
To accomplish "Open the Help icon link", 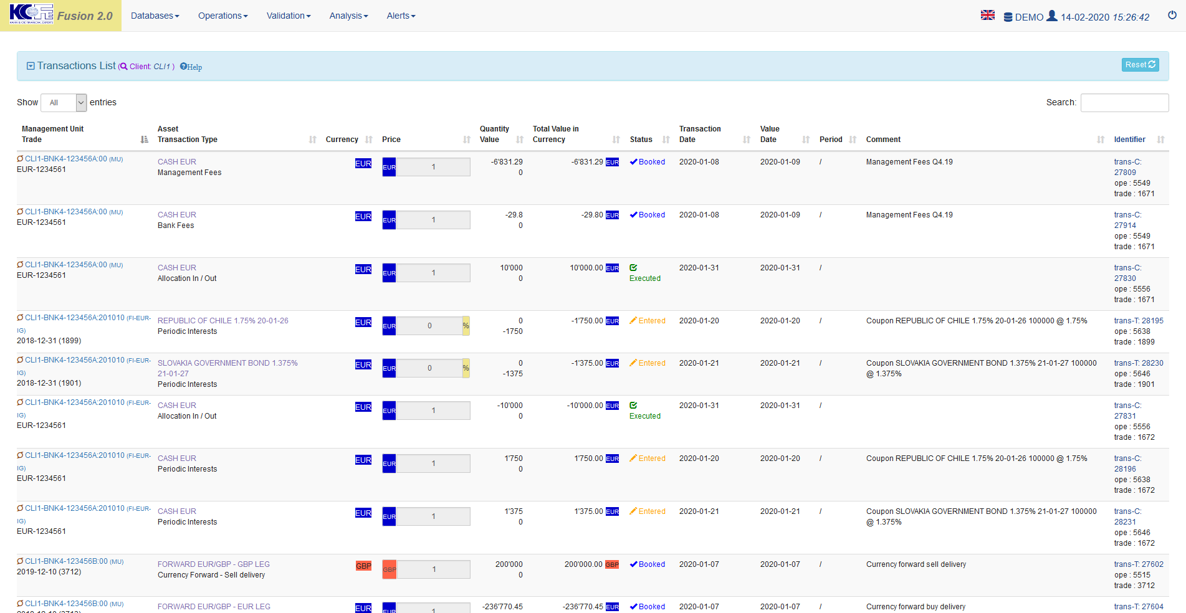I will (191, 67).
